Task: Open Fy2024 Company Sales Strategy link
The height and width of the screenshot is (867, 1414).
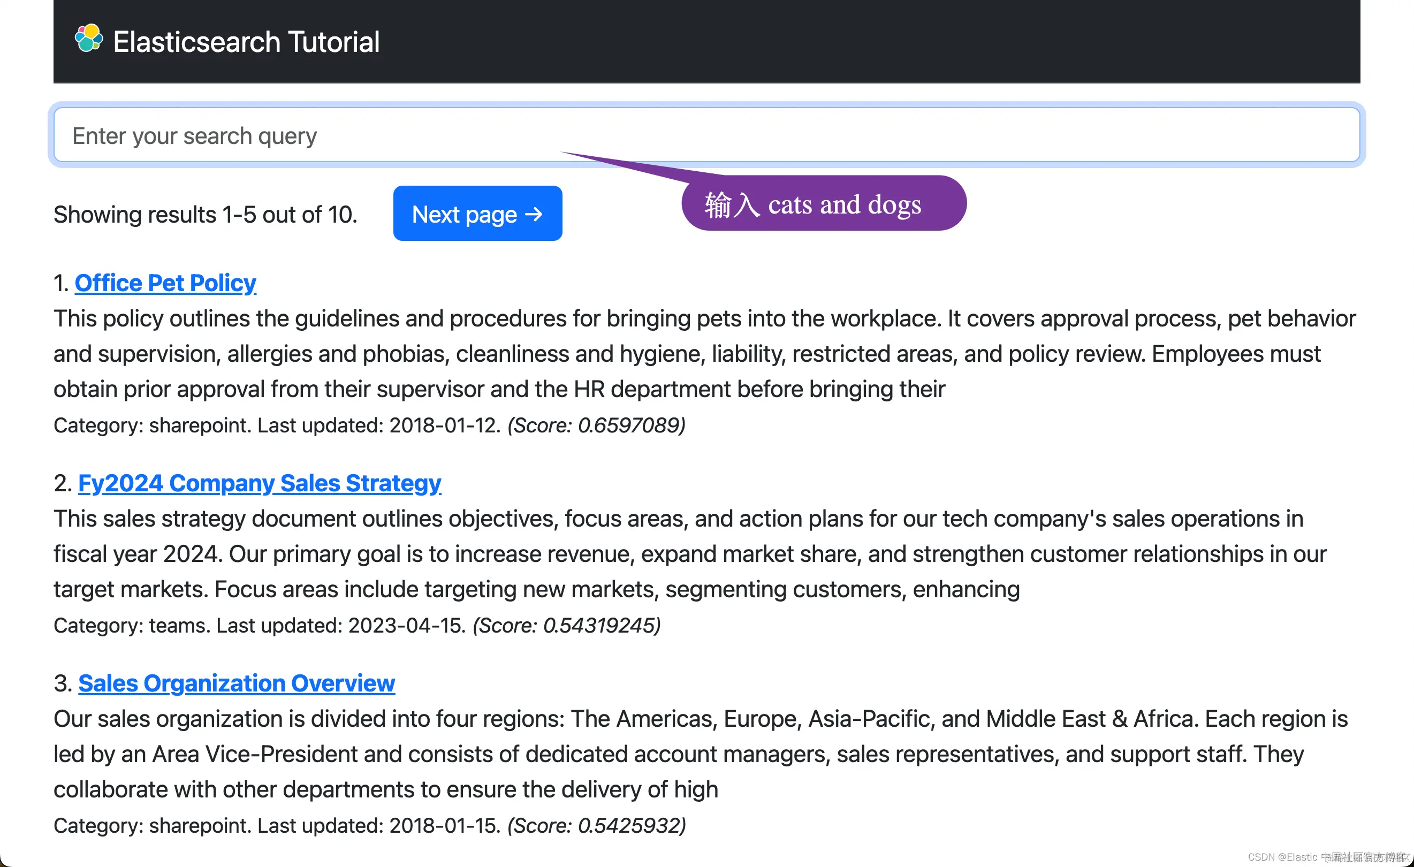Action: [260, 483]
